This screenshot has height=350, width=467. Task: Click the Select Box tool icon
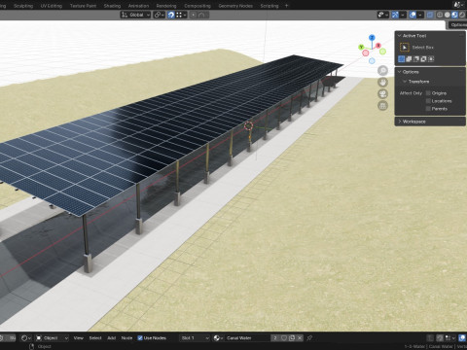pos(405,48)
